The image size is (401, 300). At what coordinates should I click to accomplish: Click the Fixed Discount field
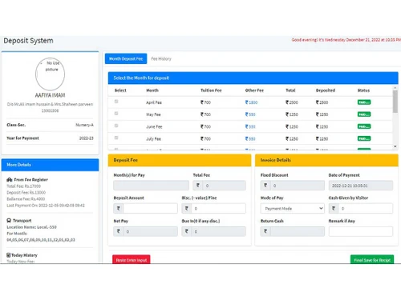pyautogui.click(x=298, y=186)
